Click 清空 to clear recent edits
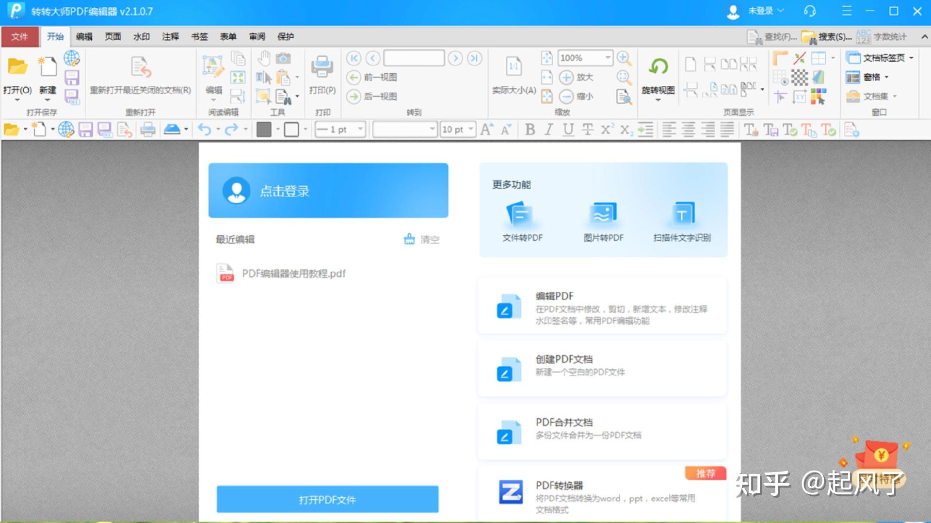The image size is (931, 523). pyautogui.click(x=430, y=239)
